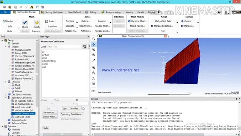Click the Quality star icon

[37, 23]
